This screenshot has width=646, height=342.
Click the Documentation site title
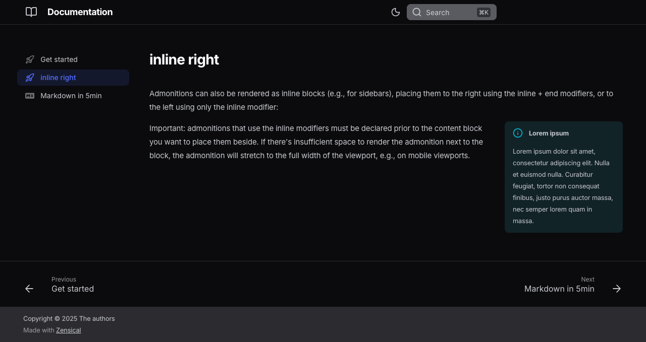click(80, 12)
